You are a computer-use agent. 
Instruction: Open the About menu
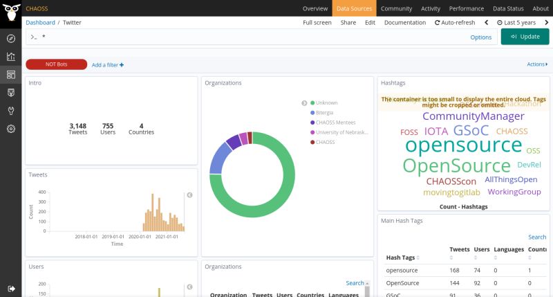pos(541,8)
